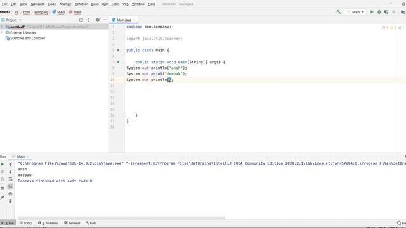Open the Build tool window

click(91, 223)
